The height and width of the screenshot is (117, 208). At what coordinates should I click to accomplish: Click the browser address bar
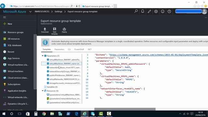[41, 6]
